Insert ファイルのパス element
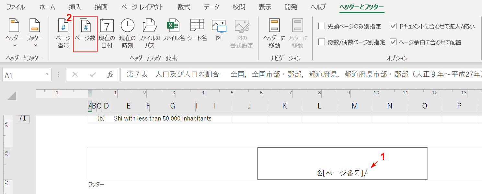Screen dimensions: 482x194 pos(150,33)
